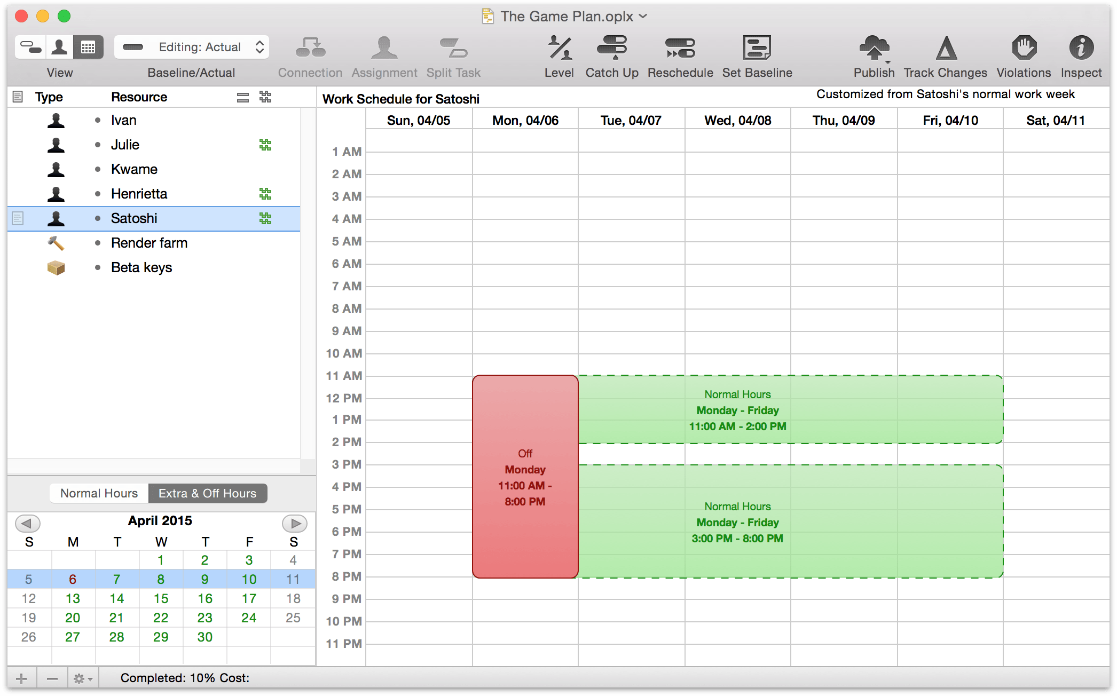The width and height of the screenshot is (1117, 696).
Task: Open the Publish menu
Action: (x=874, y=49)
